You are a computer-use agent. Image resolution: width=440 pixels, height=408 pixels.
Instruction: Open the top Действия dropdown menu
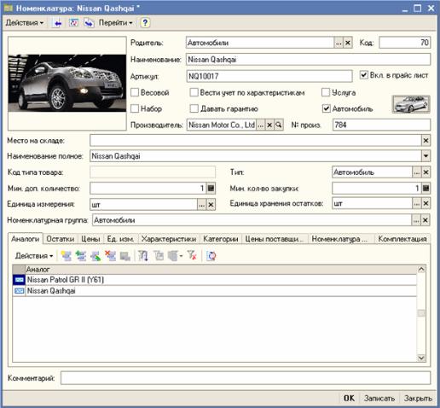tap(25, 23)
